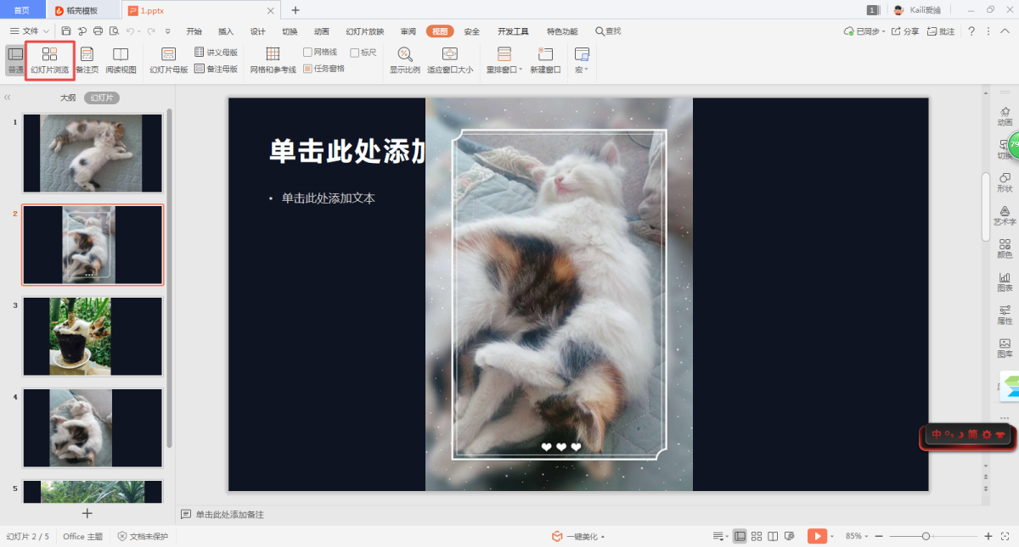Open Grid and Guides (网格和参考线) settings
This screenshot has width=1019, height=547.
point(273,59)
